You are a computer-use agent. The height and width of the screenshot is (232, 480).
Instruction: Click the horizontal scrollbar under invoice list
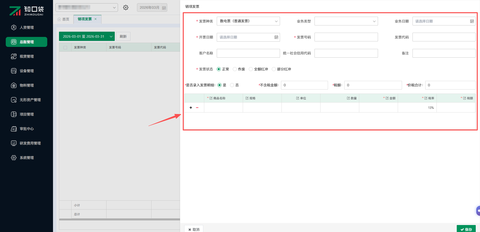click(x=119, y=220)
